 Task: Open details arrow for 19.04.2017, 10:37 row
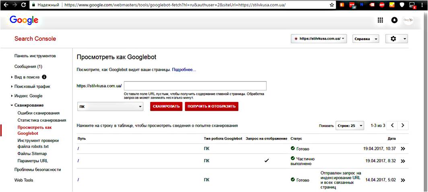pyautogui.click(x=403, y=149)
